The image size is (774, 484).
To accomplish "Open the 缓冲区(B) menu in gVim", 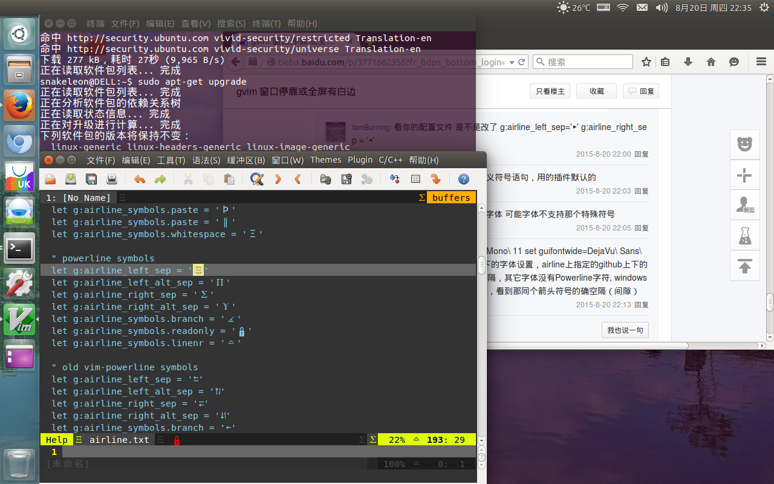I will tap(246, 160).
